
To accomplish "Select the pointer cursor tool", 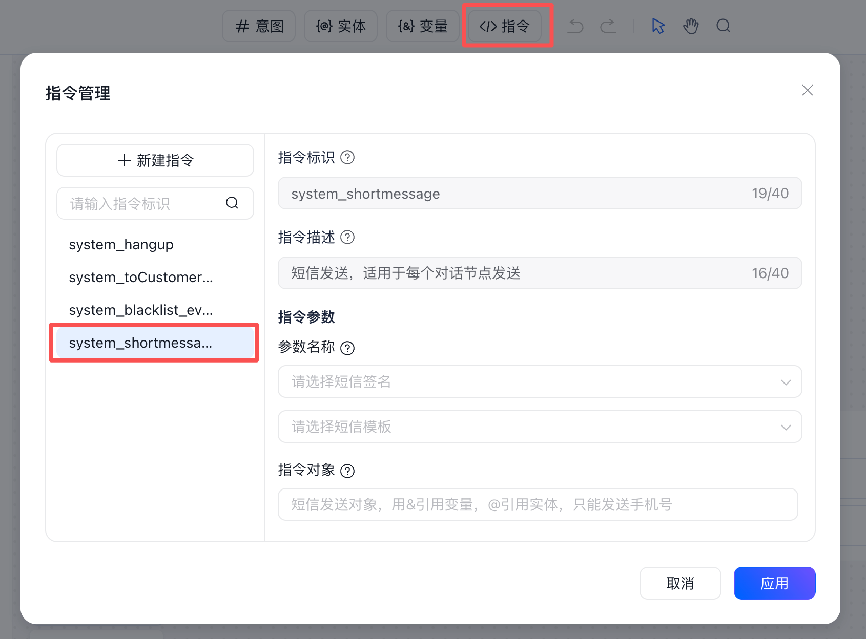I will (x=658, y=26).
